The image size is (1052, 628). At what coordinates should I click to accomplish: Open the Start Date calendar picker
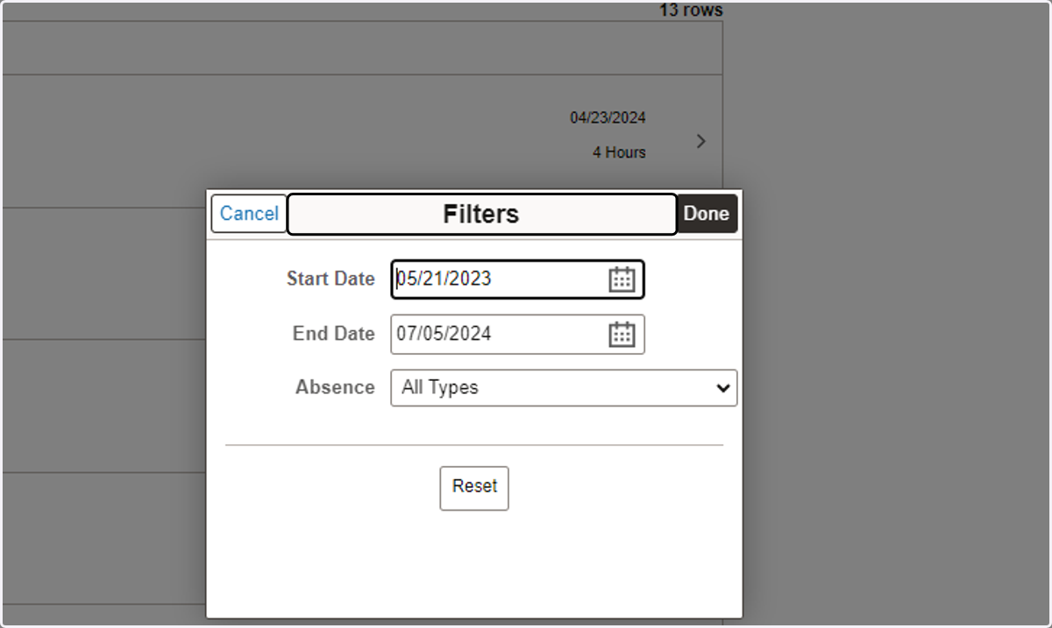tap(622, 279)
